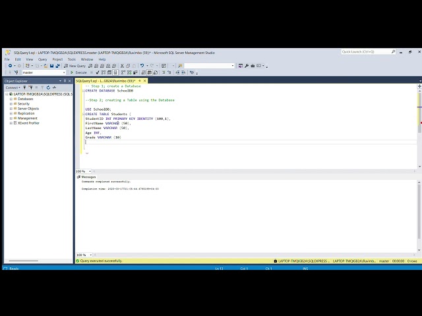The width and height of the screenshot is (422, 316).
Task: Collapse the CREATE TABLE Students code block
Action: pos(84,114)
